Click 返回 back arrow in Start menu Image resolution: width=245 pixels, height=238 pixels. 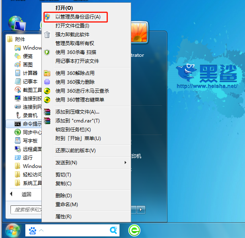coord(11,194)
